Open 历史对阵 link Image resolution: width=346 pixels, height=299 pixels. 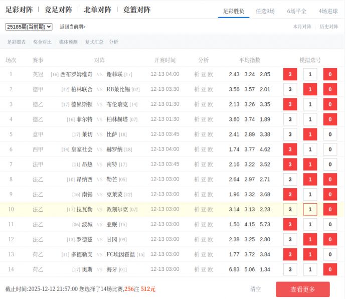328,27
